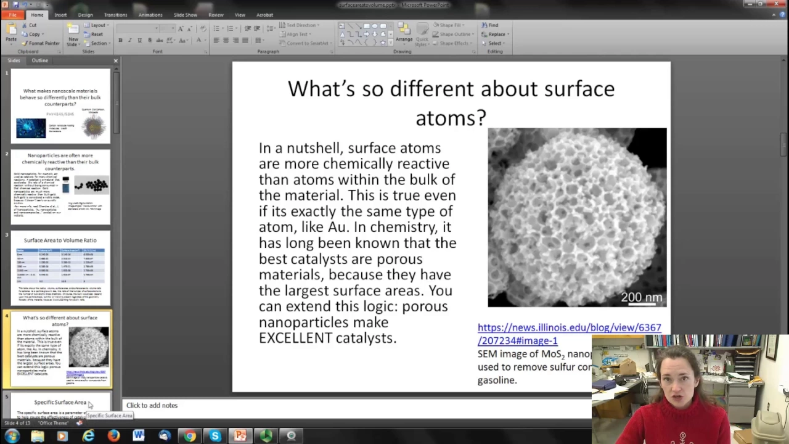Click the notes field to add notes
This screenshot has width=789, height=444.
point(152,405)
